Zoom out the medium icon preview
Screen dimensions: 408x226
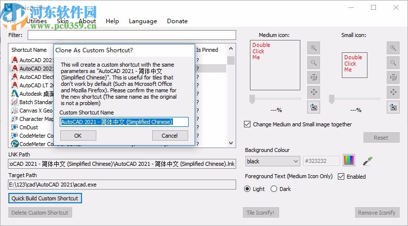pyautogui.click(x=314, y=63)
